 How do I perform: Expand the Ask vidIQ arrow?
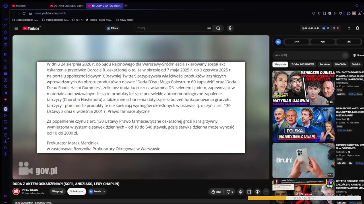point(346,55)
